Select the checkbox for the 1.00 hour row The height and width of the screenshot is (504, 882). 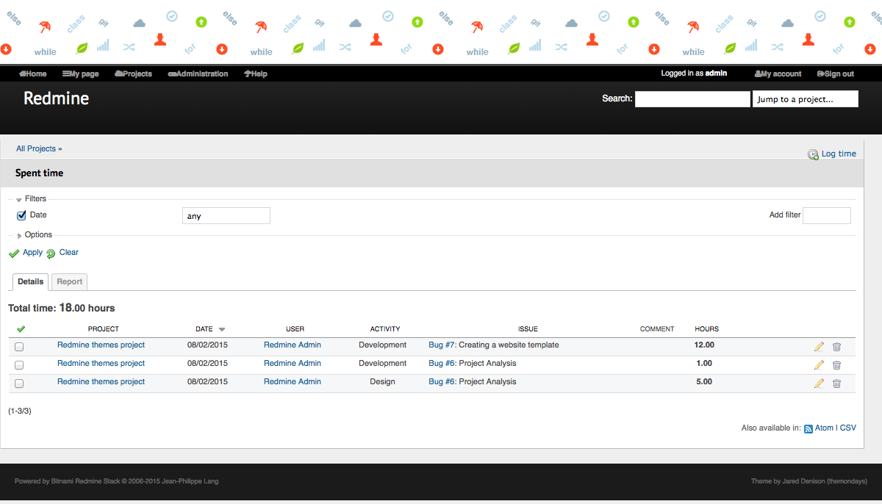pos(19,365)
